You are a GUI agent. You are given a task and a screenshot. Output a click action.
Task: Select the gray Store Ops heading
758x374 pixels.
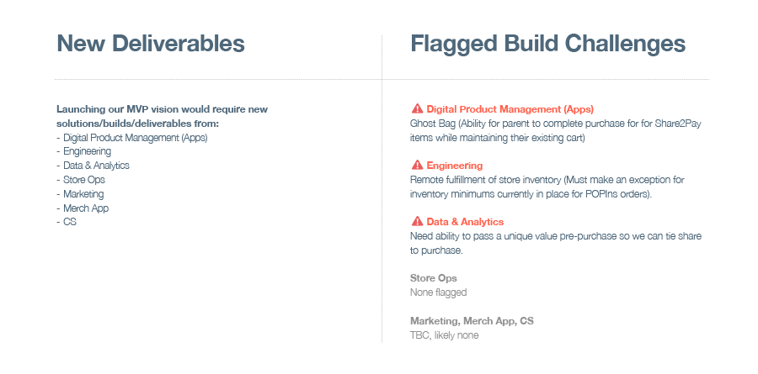pos(434,278)
